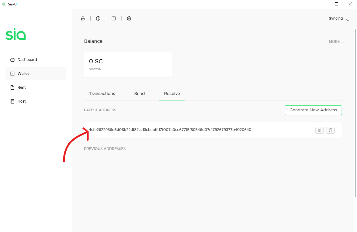
Task: Click the vertical scrollbar
Action: click(x=355, y=113)
